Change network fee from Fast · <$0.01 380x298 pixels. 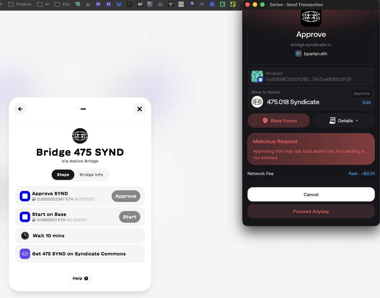click(x=361, y=174)
